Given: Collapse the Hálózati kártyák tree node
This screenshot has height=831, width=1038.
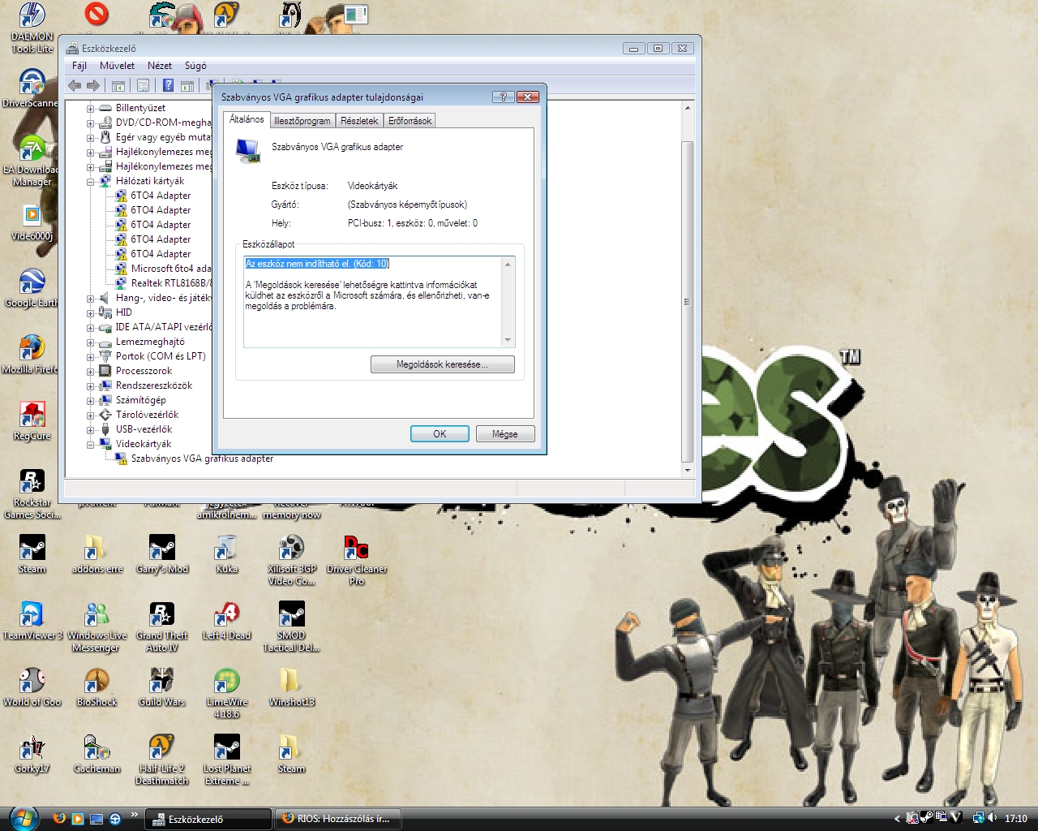Looking at the screenshot, I should coord(91,182).
